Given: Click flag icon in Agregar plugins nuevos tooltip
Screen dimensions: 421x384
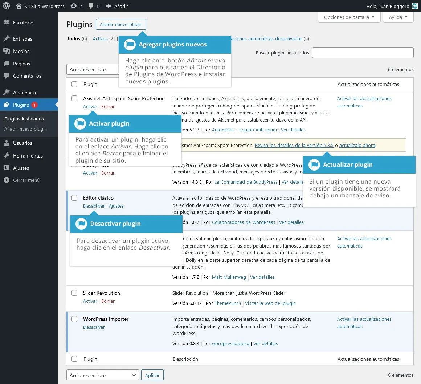Looking at the screenshot, I should [130, 45].
